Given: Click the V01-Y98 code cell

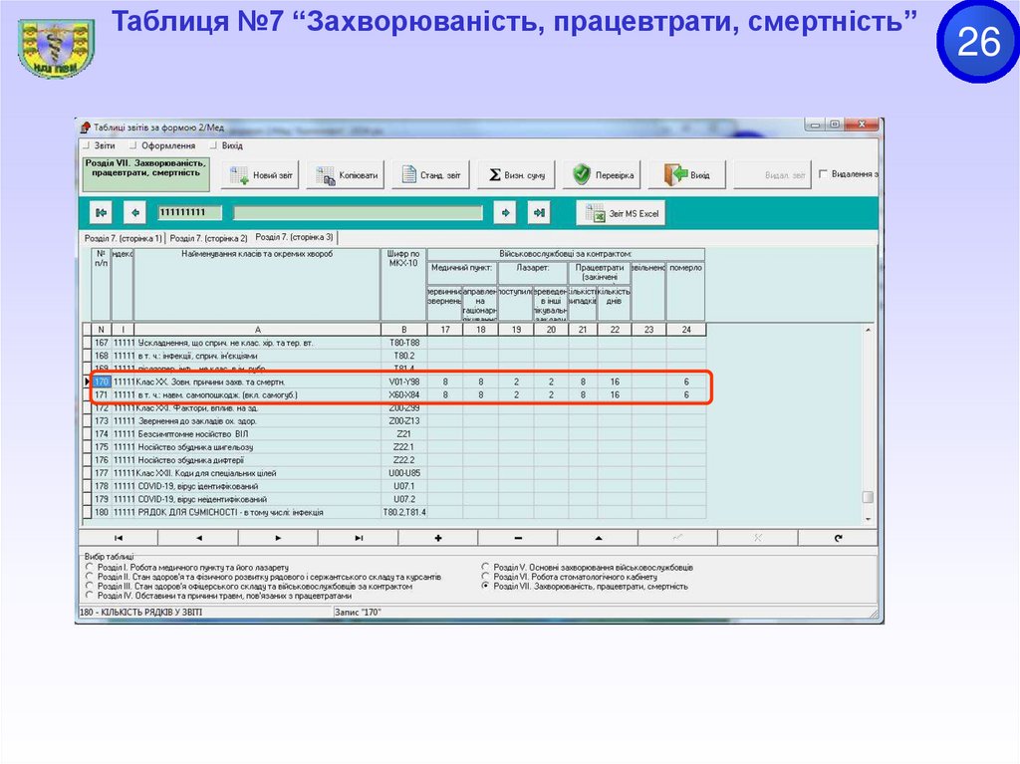Looking at the screenshot, I should pyautogui.click(x=404, y=382).
